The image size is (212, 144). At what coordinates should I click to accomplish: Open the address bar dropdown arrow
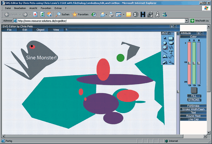187,21
